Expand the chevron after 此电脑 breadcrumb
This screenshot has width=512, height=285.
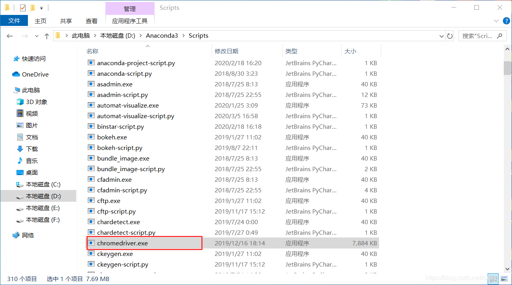[95, 36]
